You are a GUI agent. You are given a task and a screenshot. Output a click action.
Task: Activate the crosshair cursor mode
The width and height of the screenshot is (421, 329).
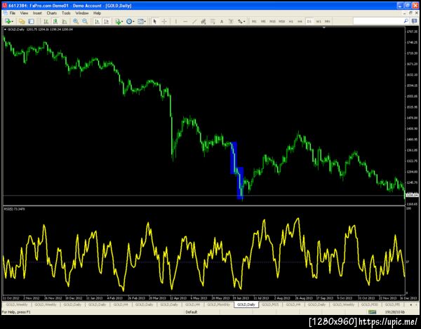point(164,21)
